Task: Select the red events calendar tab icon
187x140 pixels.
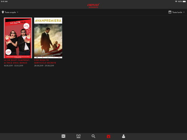Action: (x=108, y=136)
